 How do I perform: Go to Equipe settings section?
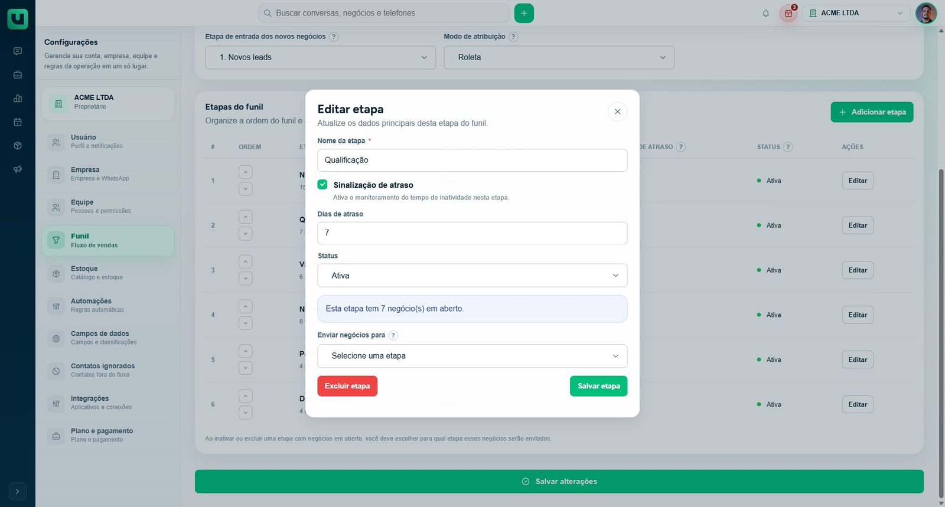pos(108,207)
